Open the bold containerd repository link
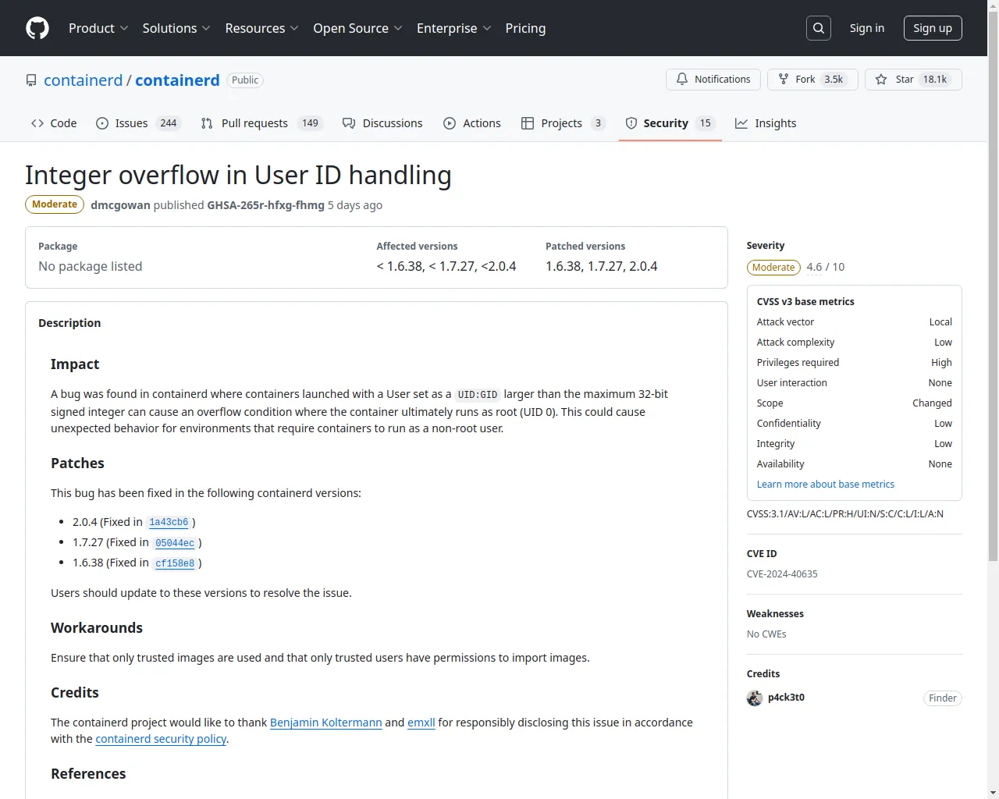The width and height of the screenshot is (999, 799). (x=177, y=80)
